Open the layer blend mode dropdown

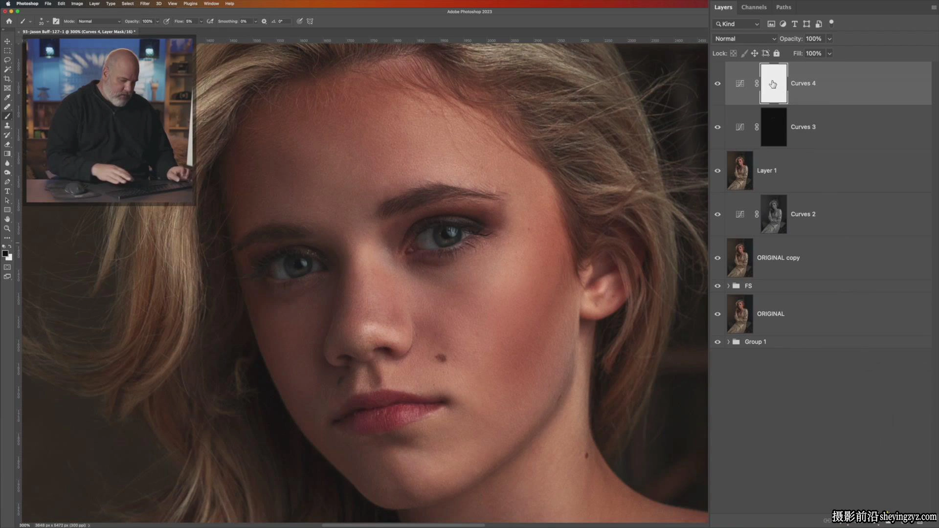745,39
